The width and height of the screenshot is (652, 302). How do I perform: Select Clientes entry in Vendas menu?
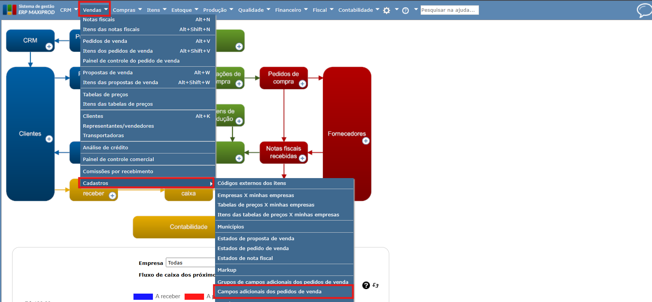pos(148,116)
